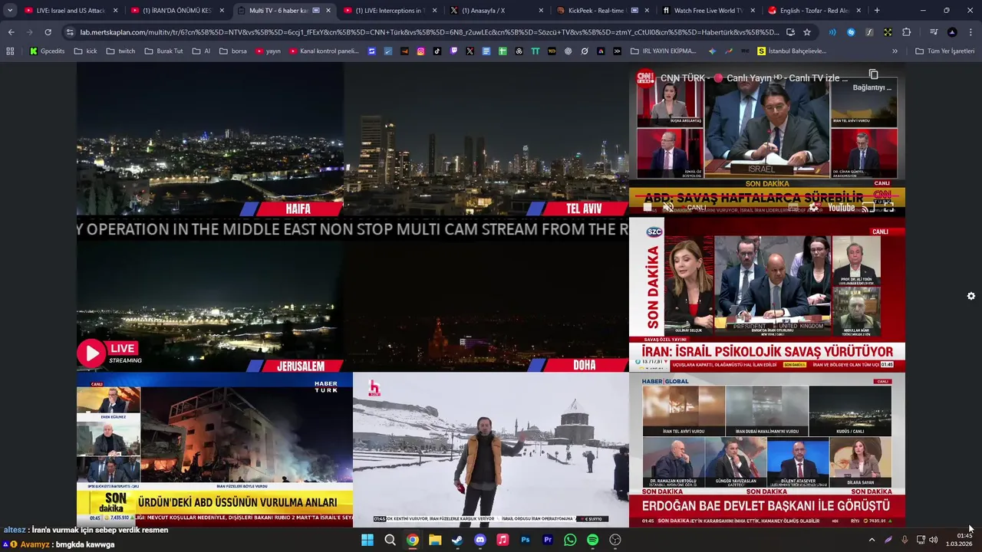Click the Habertürk video tile
The width and height of the screenshot is (982, 552).
215,450
